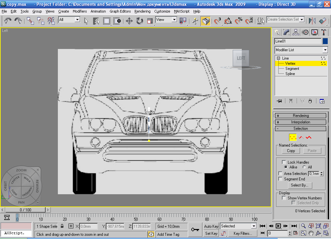Toggle the 3D Snaps magnet
This screenshot has width=331, height=239.
(x=218, y=21)
